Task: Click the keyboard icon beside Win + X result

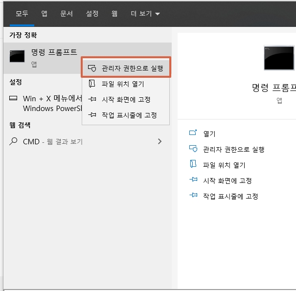Action: 13,98
